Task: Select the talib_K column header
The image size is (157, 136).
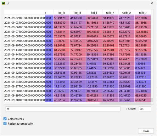Action: 110,13
